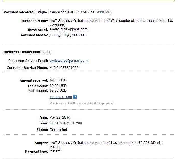
Task: Click the Buyer email address text
Action: click(x=68, y=29)
